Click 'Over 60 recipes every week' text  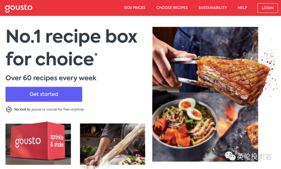click(51, 78)
